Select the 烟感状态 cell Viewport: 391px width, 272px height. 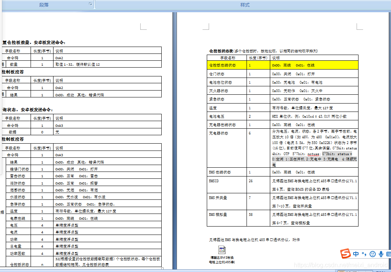pyautogui.click(x=18, y=190)
